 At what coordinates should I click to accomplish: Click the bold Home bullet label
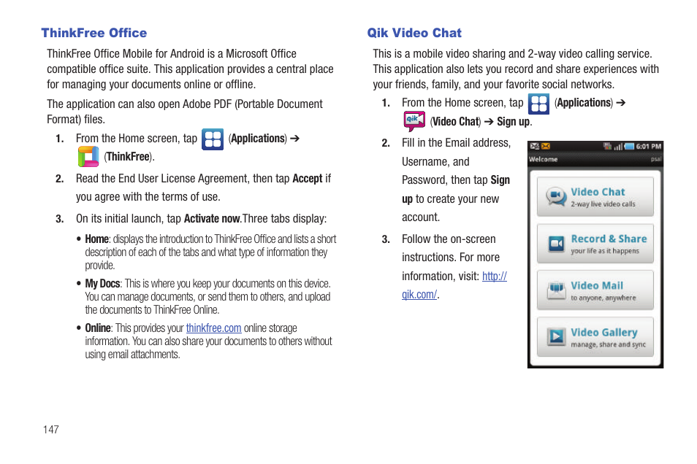pos(97,239)
